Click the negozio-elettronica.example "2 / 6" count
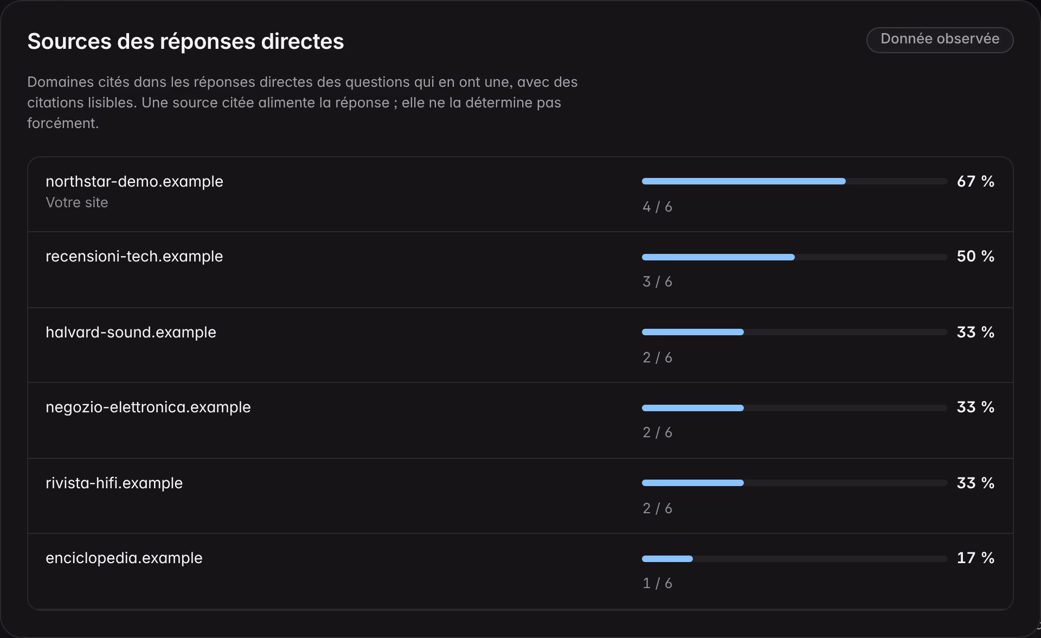Screen dimensions: 1041x638 coord(657,432)
